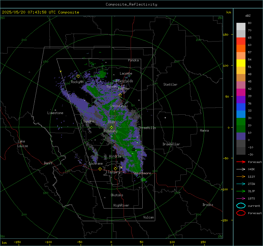263x246 pixels.
Task: Click the Banff map label
Action: 48,163
